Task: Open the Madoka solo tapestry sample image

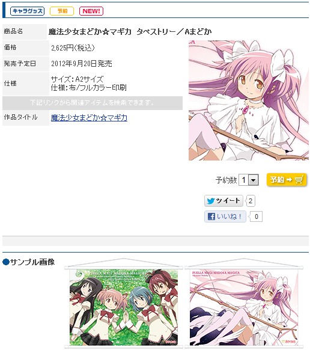Action: pyautogui.click(x=244, y=303)
